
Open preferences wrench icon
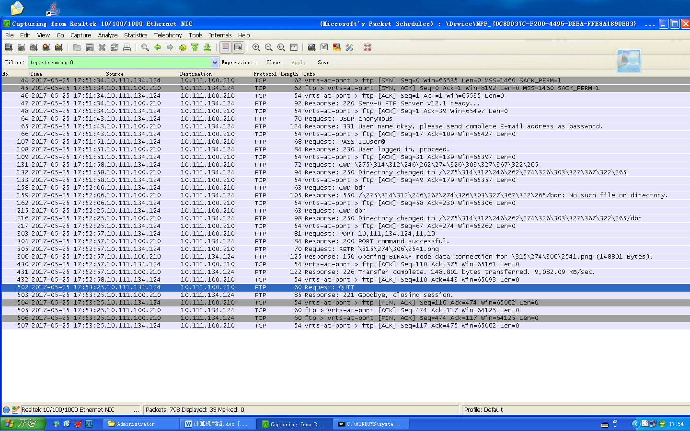tap(349, 47)
